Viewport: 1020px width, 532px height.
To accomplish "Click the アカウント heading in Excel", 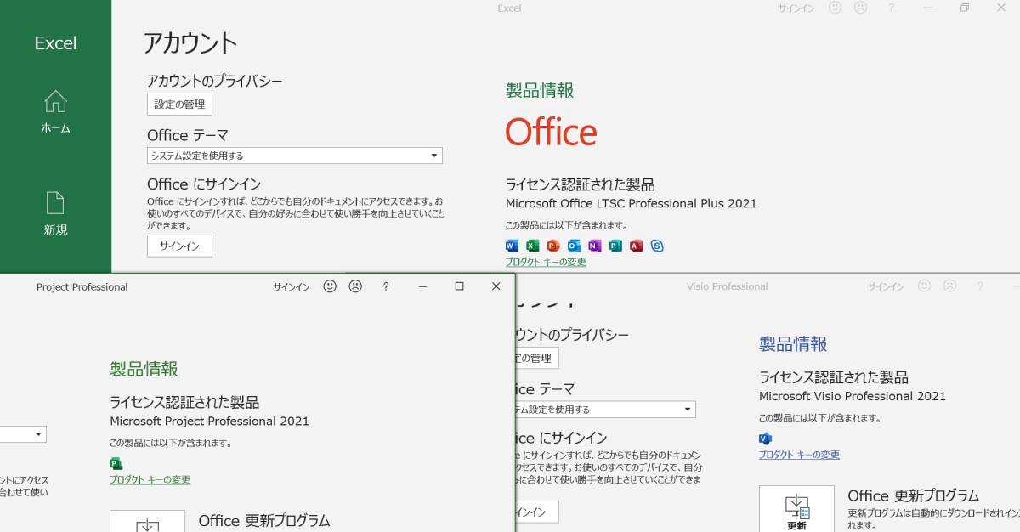I will 190,42.
